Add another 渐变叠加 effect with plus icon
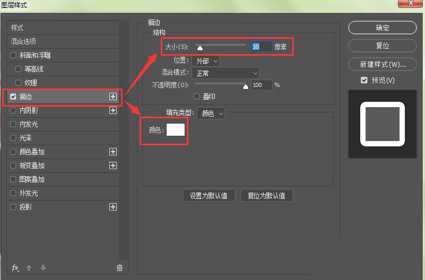Image resolution: width=425 pixels, height=280 pixels. coord(113,165)
